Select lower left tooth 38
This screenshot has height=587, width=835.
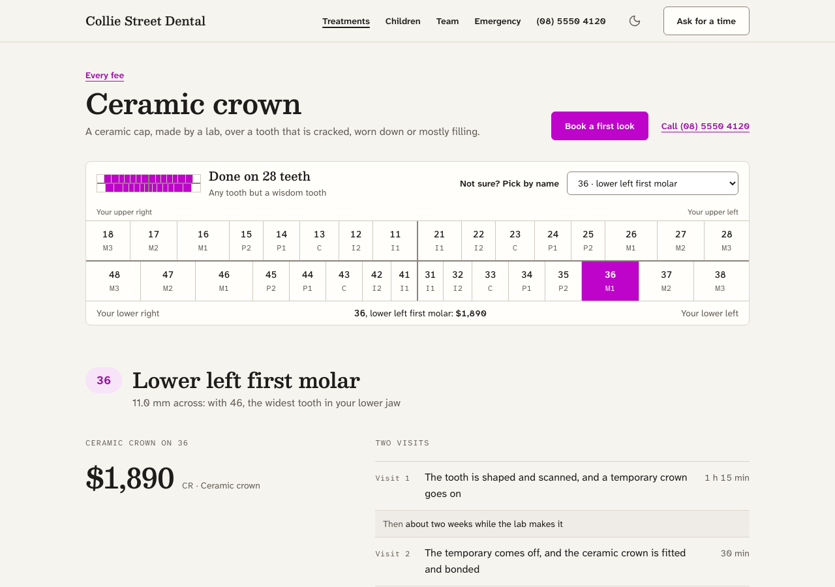point(721,281)
